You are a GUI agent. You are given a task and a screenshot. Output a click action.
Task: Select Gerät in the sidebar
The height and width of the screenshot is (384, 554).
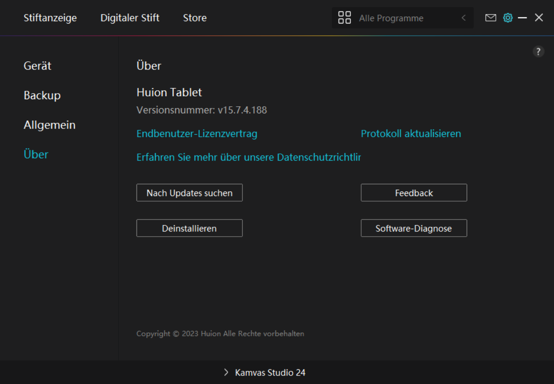tap(38, 66)
